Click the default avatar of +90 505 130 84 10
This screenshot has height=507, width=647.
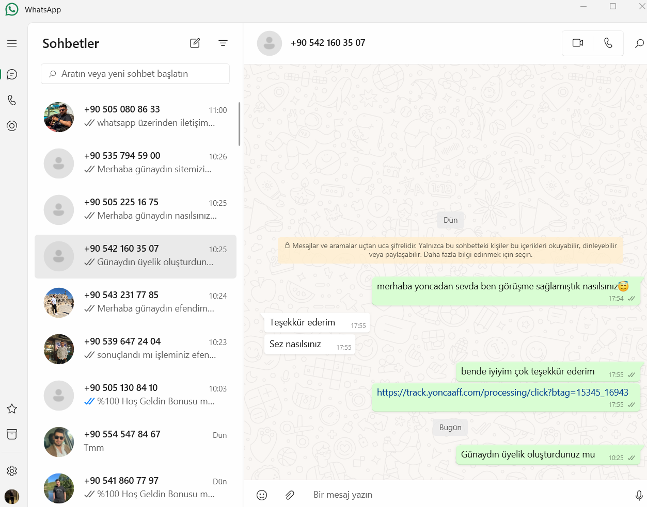(x=59, y=396)
